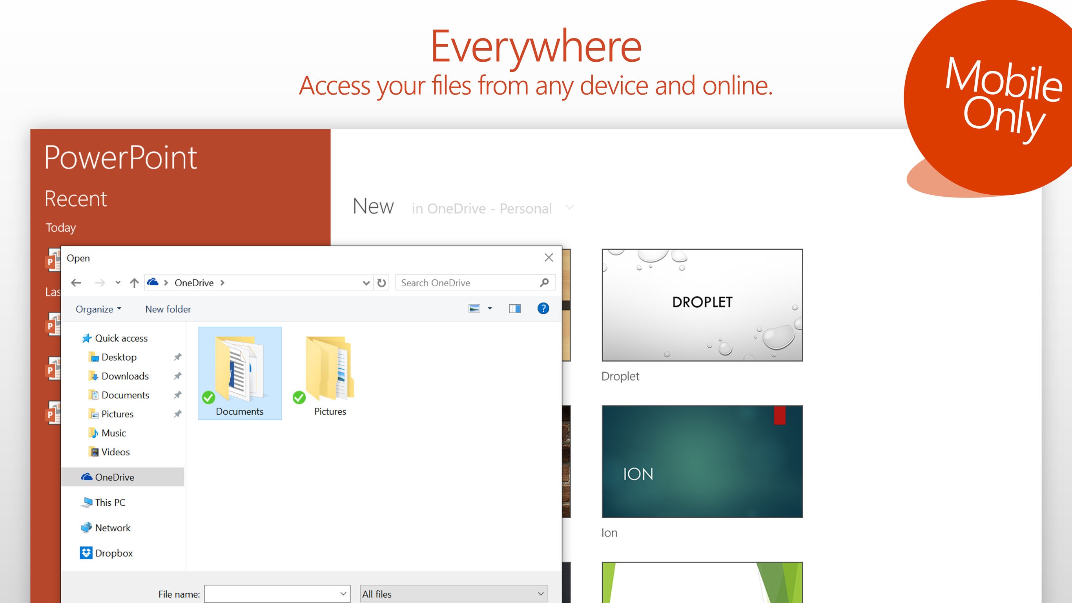1072x603 pixels.
Task: Click the up one level arrow
Action: tap(134, 283)
